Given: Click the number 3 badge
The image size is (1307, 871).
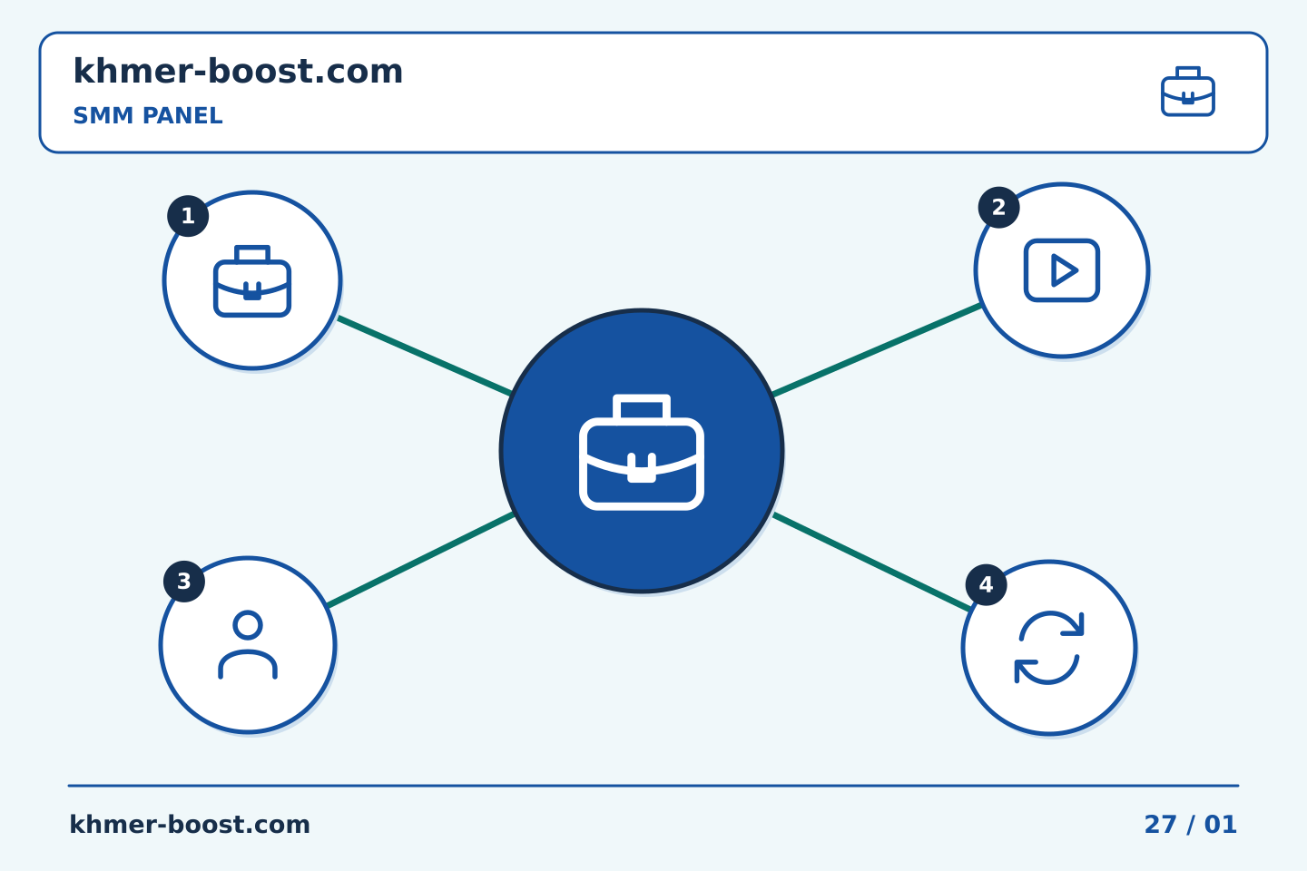Looking at the screenshot, I should (x=184, y=582).
